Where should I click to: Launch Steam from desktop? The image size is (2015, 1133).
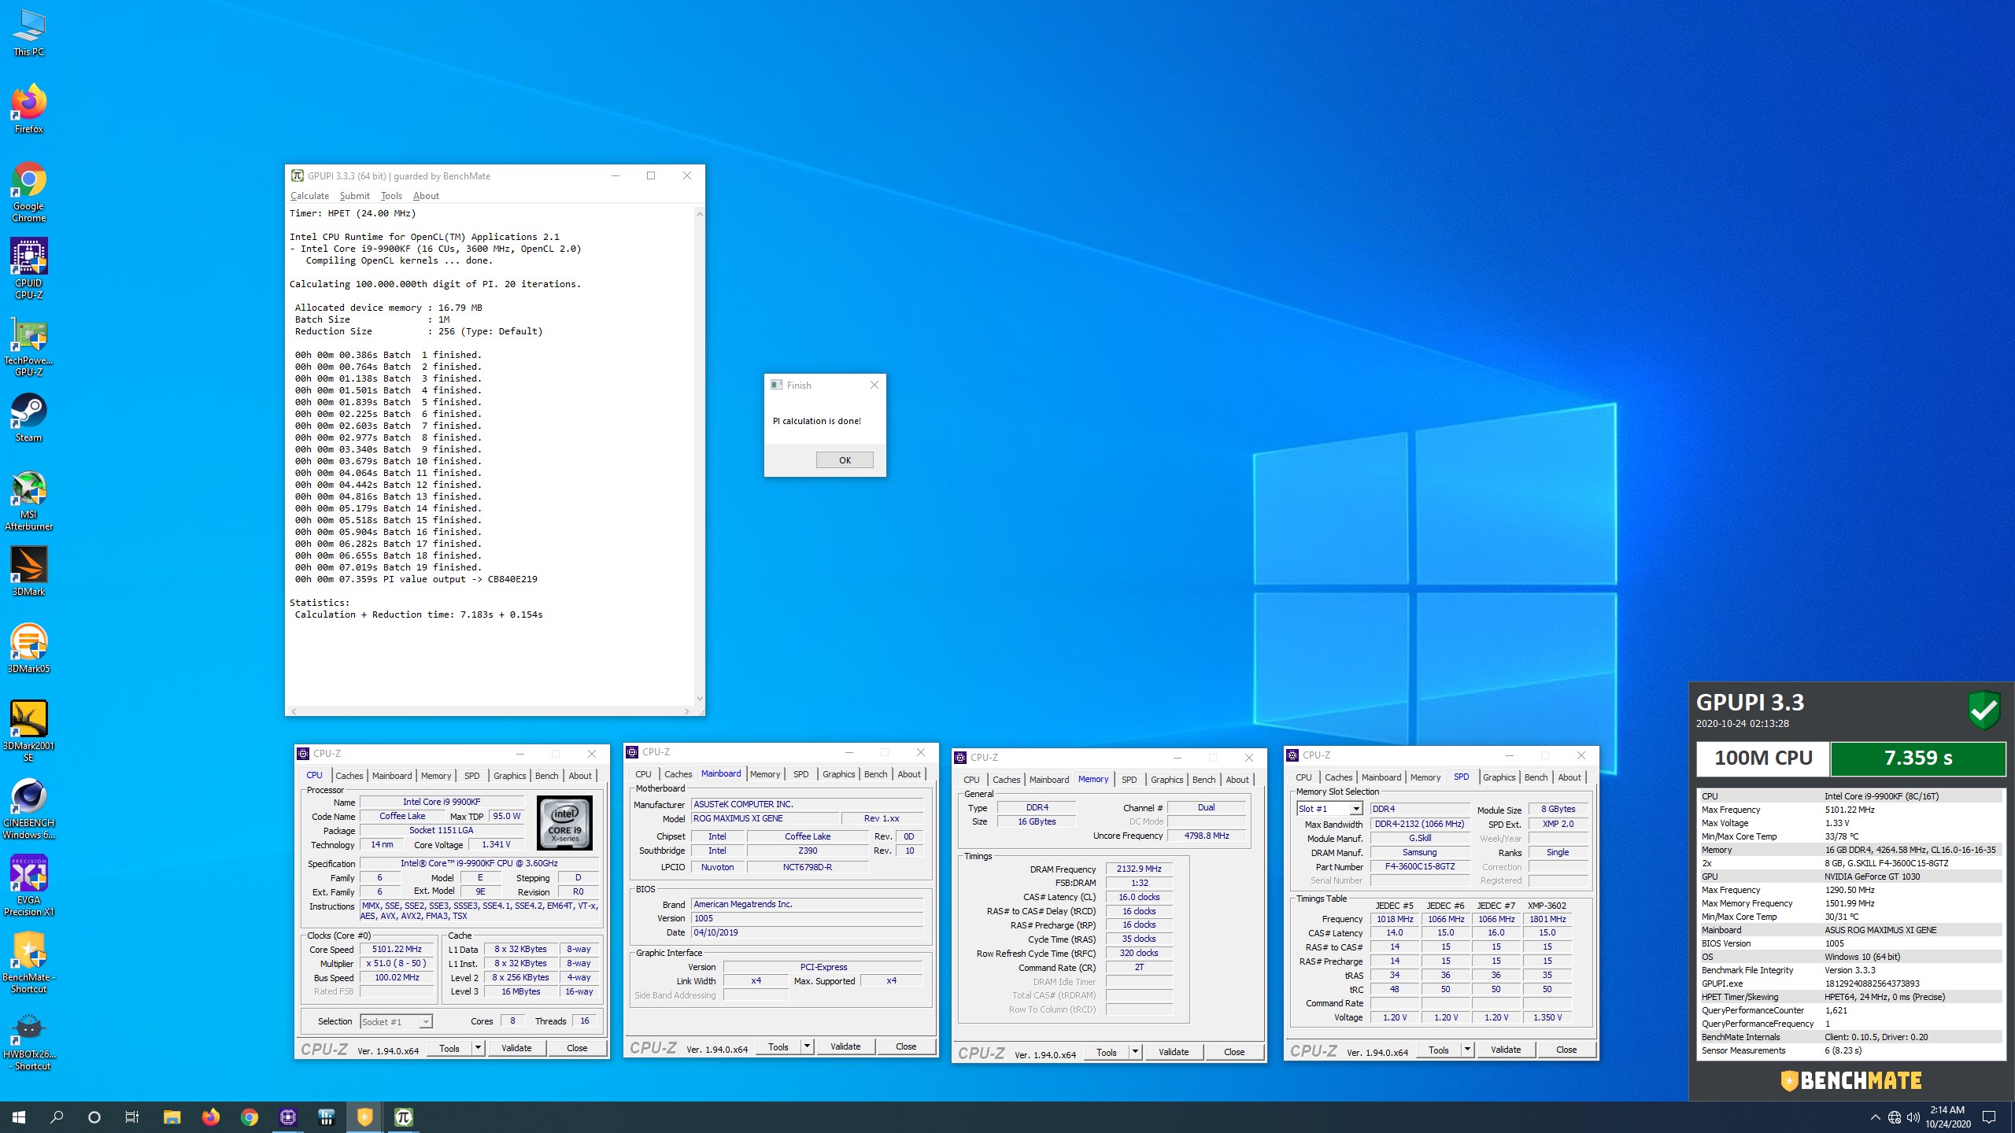tap(29, 417)
